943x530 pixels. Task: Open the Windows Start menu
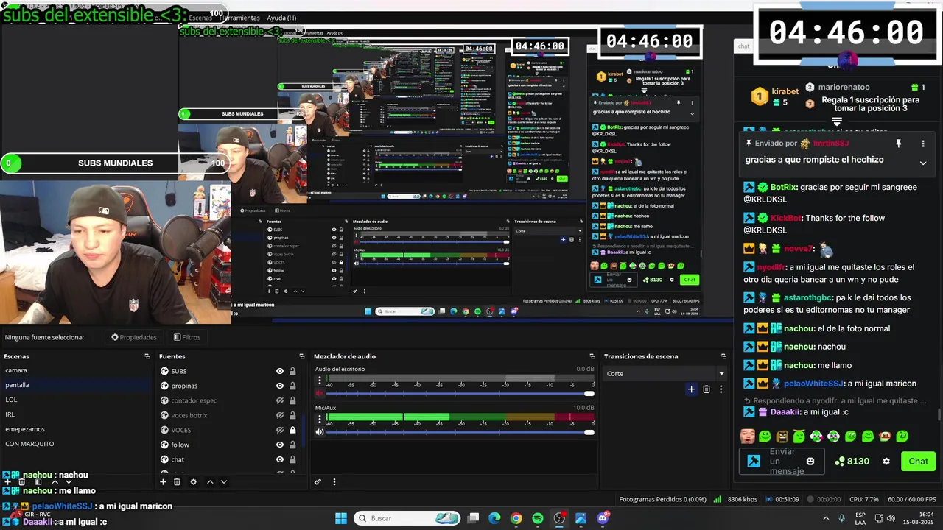click(341, 518)
